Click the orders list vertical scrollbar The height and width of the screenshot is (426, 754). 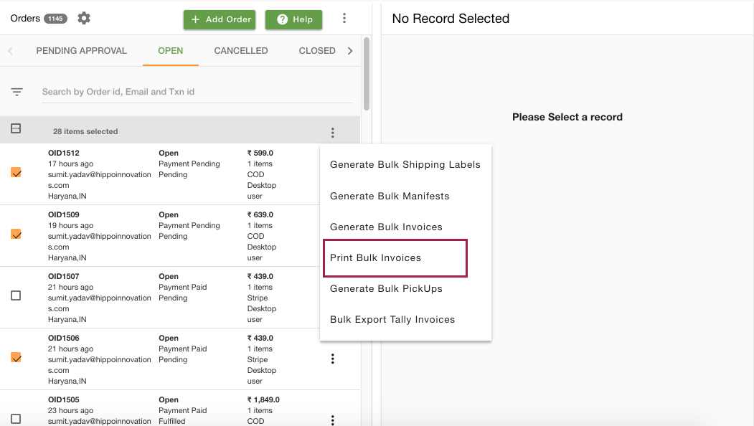click(x=367, y=74)
